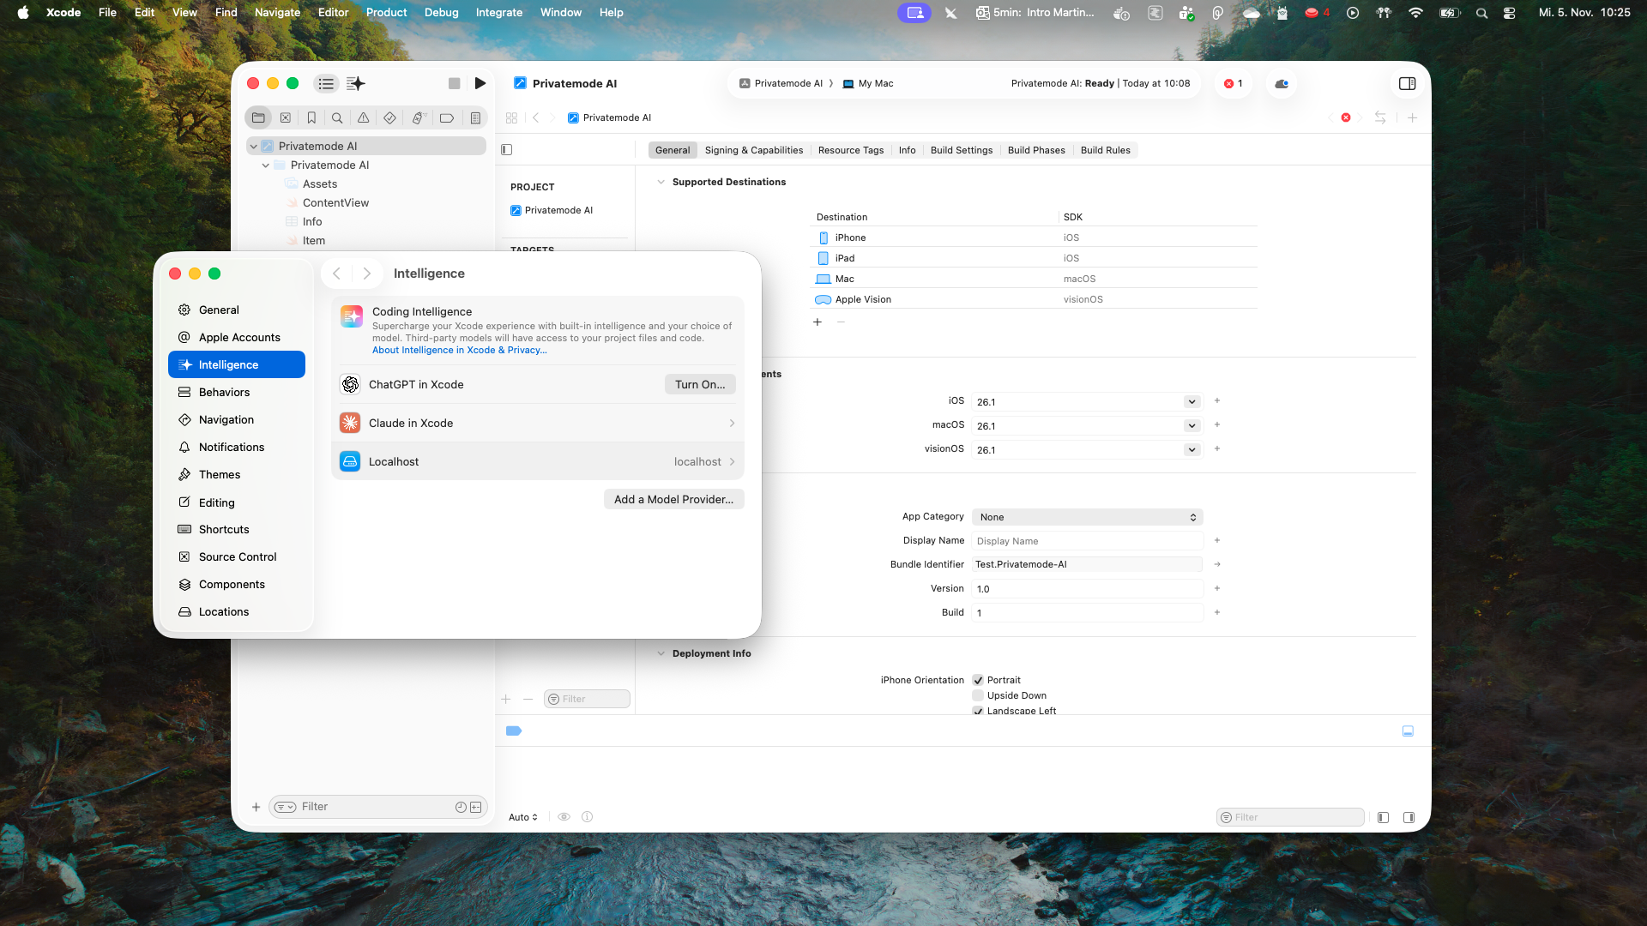Hide the project and targets list sidebar icon

click(x=507, y=150)
